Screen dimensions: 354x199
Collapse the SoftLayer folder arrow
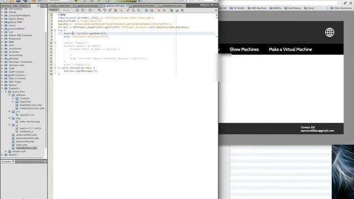9,95
